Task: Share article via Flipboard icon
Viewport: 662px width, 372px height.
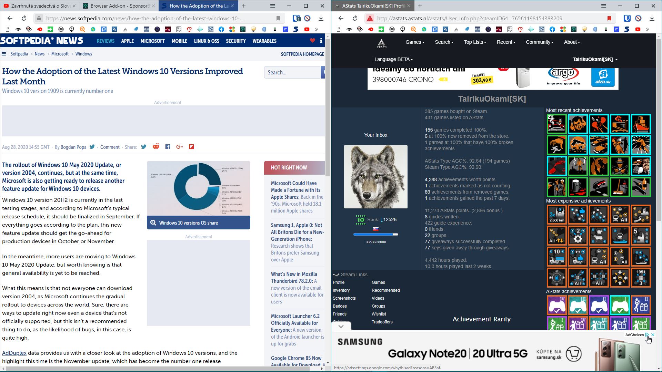Action: tap(191, 147)
